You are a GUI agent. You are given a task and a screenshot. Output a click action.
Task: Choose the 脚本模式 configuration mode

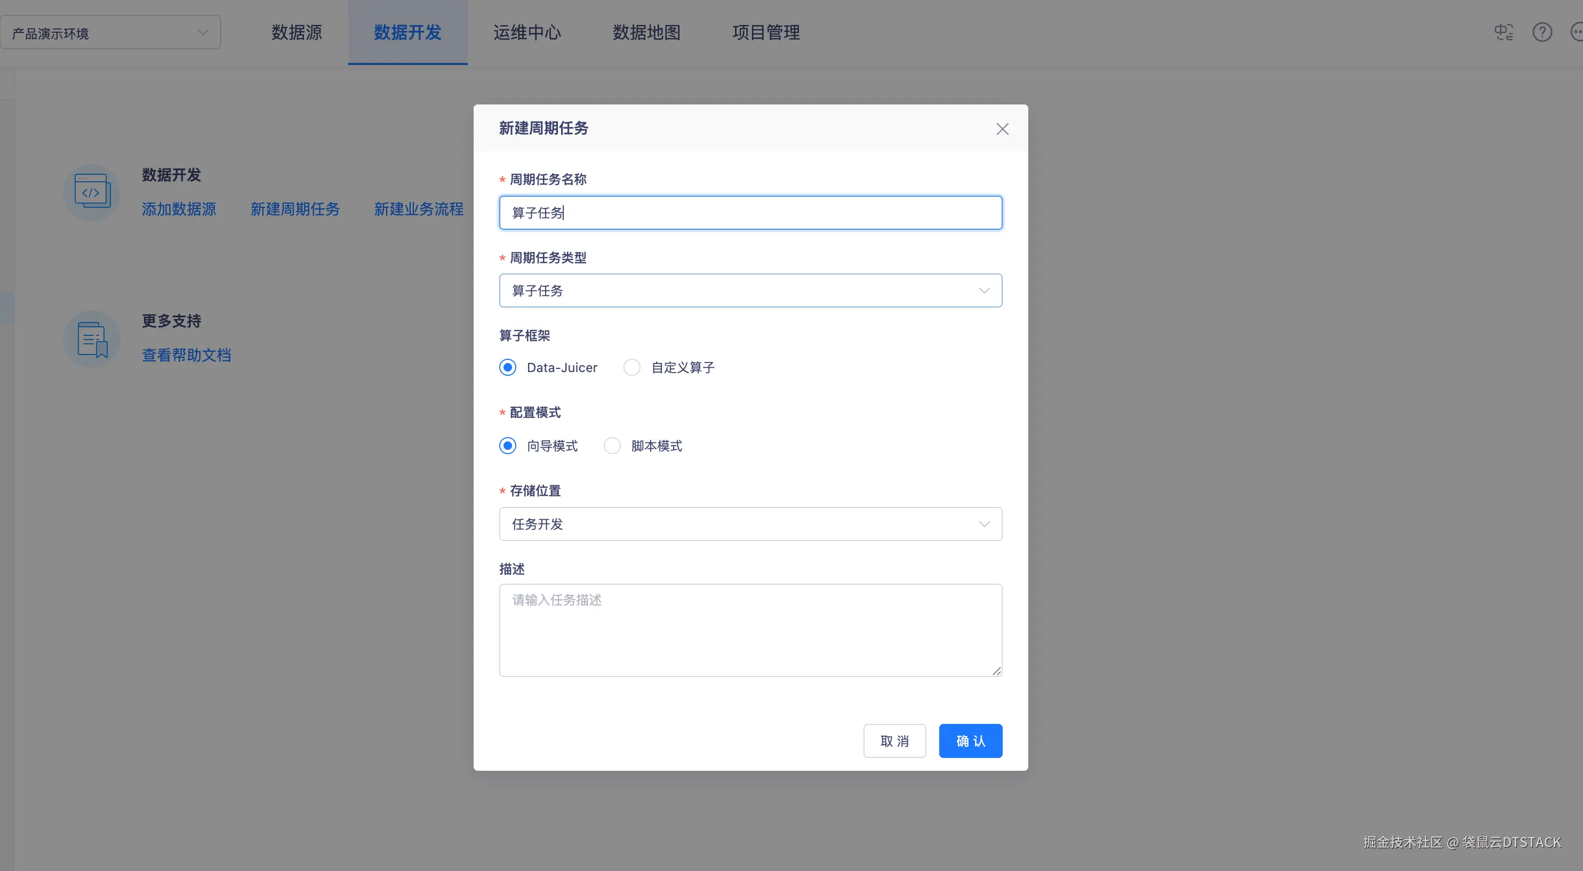pyautogui.click(x=612, y=445)
